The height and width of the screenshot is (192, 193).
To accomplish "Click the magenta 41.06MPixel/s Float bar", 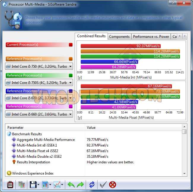I will [108, 107].
